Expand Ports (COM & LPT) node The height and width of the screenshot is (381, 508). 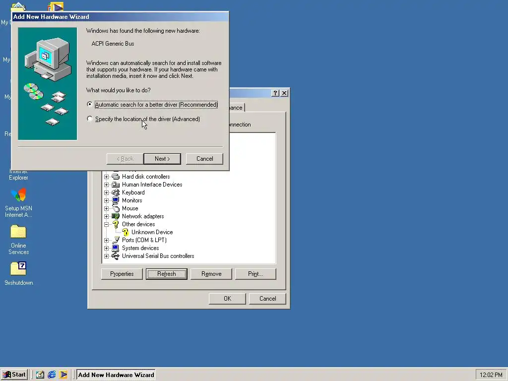[x=106, y=240]
